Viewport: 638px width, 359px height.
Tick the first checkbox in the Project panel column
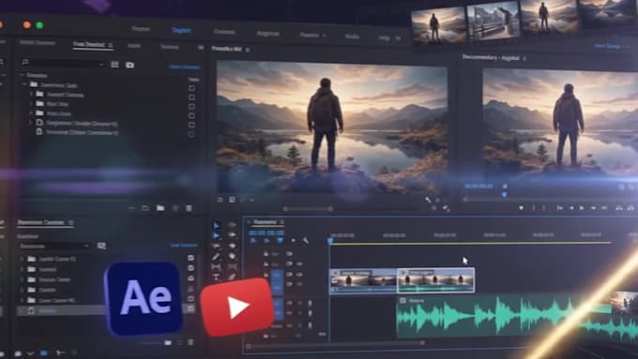pyautogui.click(x=191, y=88)
